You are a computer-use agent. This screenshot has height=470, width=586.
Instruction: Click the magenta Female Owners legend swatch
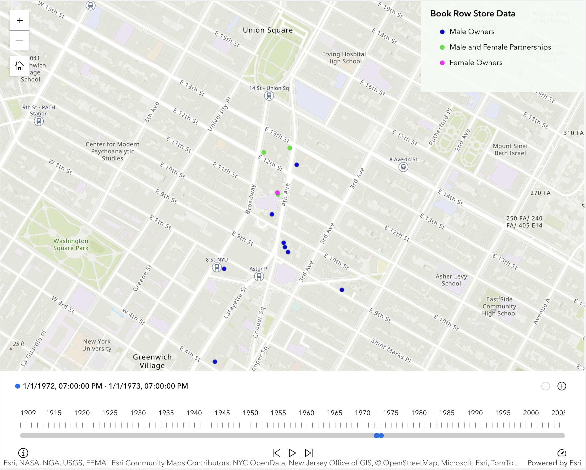[442, 63]
